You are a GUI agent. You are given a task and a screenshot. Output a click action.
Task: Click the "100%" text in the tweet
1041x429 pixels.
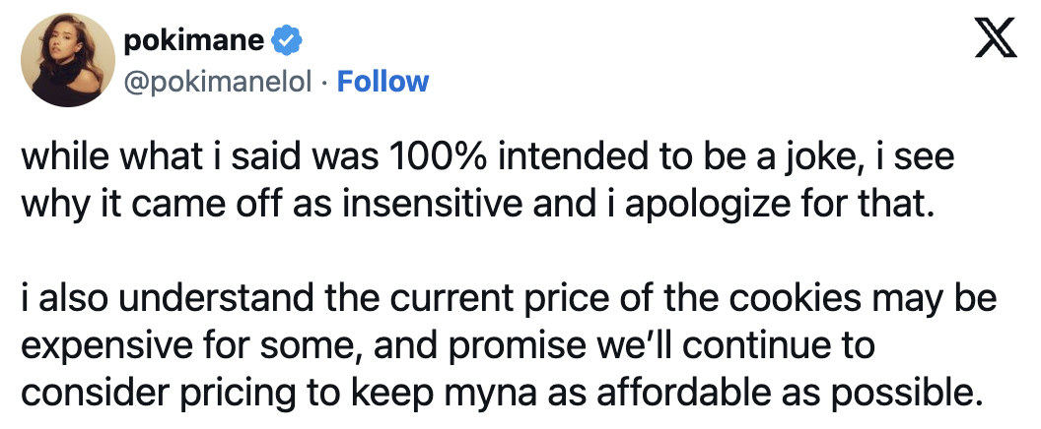pyautogui.click(x=430, y=157)
